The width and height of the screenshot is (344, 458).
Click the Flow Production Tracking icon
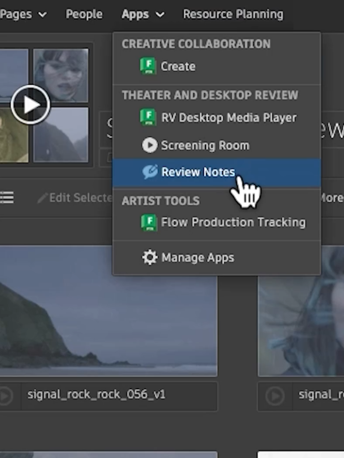click(x=148, y=223)
